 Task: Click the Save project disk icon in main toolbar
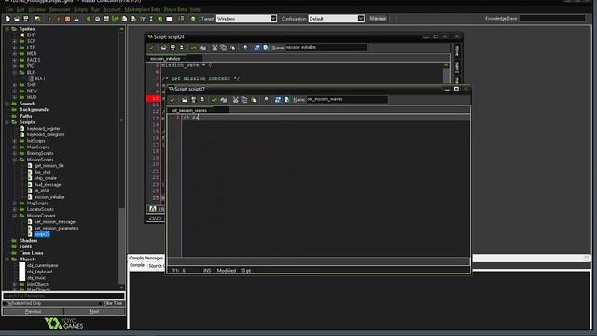26,19
